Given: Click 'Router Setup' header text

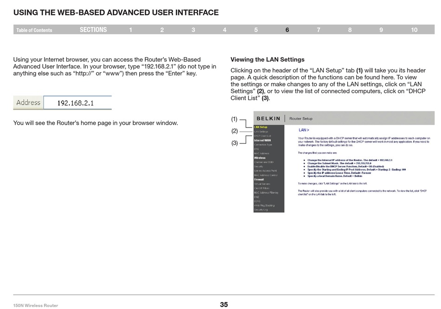Looking at the screenshot, I should point(301,119).
